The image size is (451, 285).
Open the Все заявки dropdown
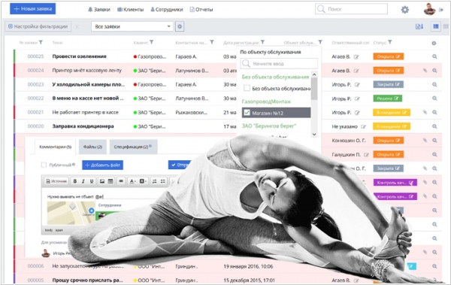coord(132,26)
